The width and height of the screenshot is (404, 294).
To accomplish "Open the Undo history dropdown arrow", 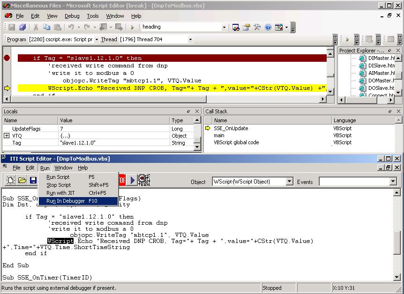I will (x=79, y=27).
